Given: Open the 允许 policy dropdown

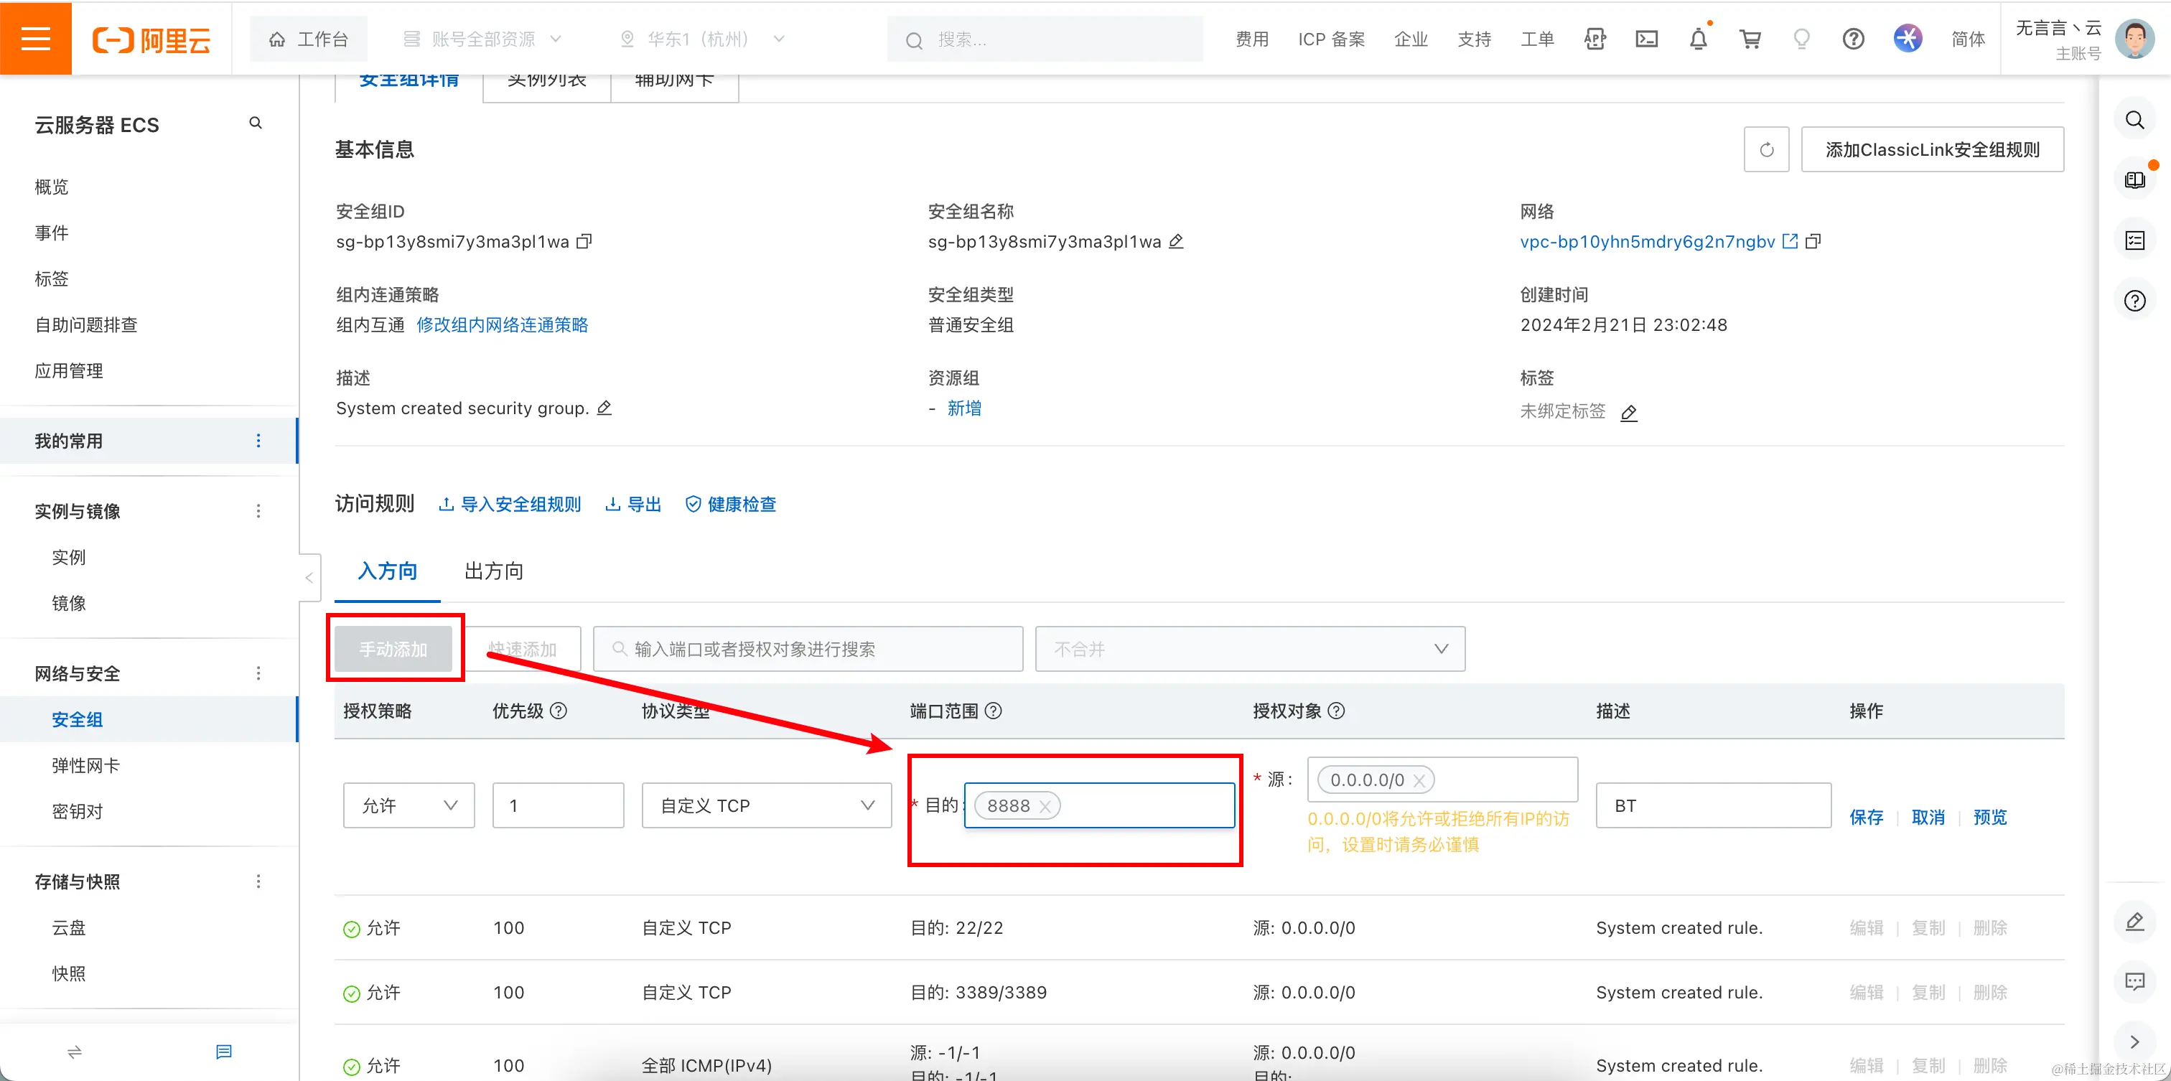Looking at the screenshot, I should [x=408, y=805].
